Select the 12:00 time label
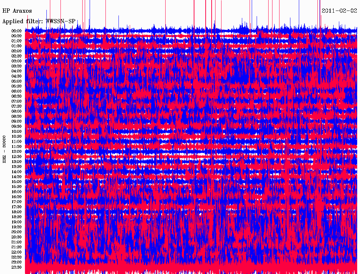The width and height of the screenshot is (360, 274). [17, 151]
